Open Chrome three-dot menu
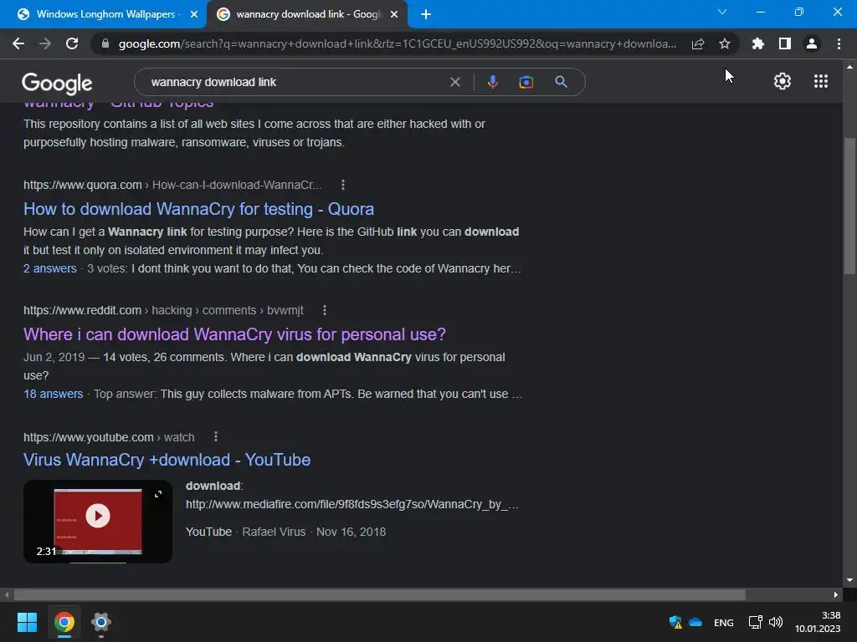Viewport: 857px width, 642px height. 839,43
